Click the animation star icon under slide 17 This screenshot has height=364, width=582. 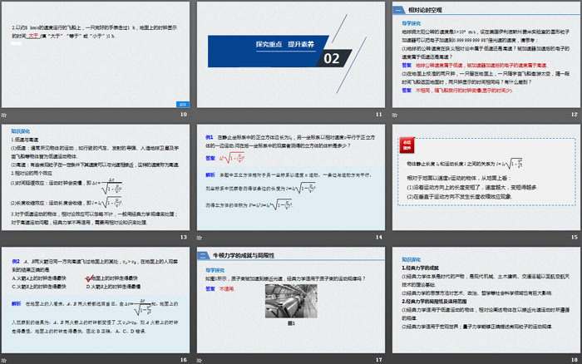click(200, 360)
